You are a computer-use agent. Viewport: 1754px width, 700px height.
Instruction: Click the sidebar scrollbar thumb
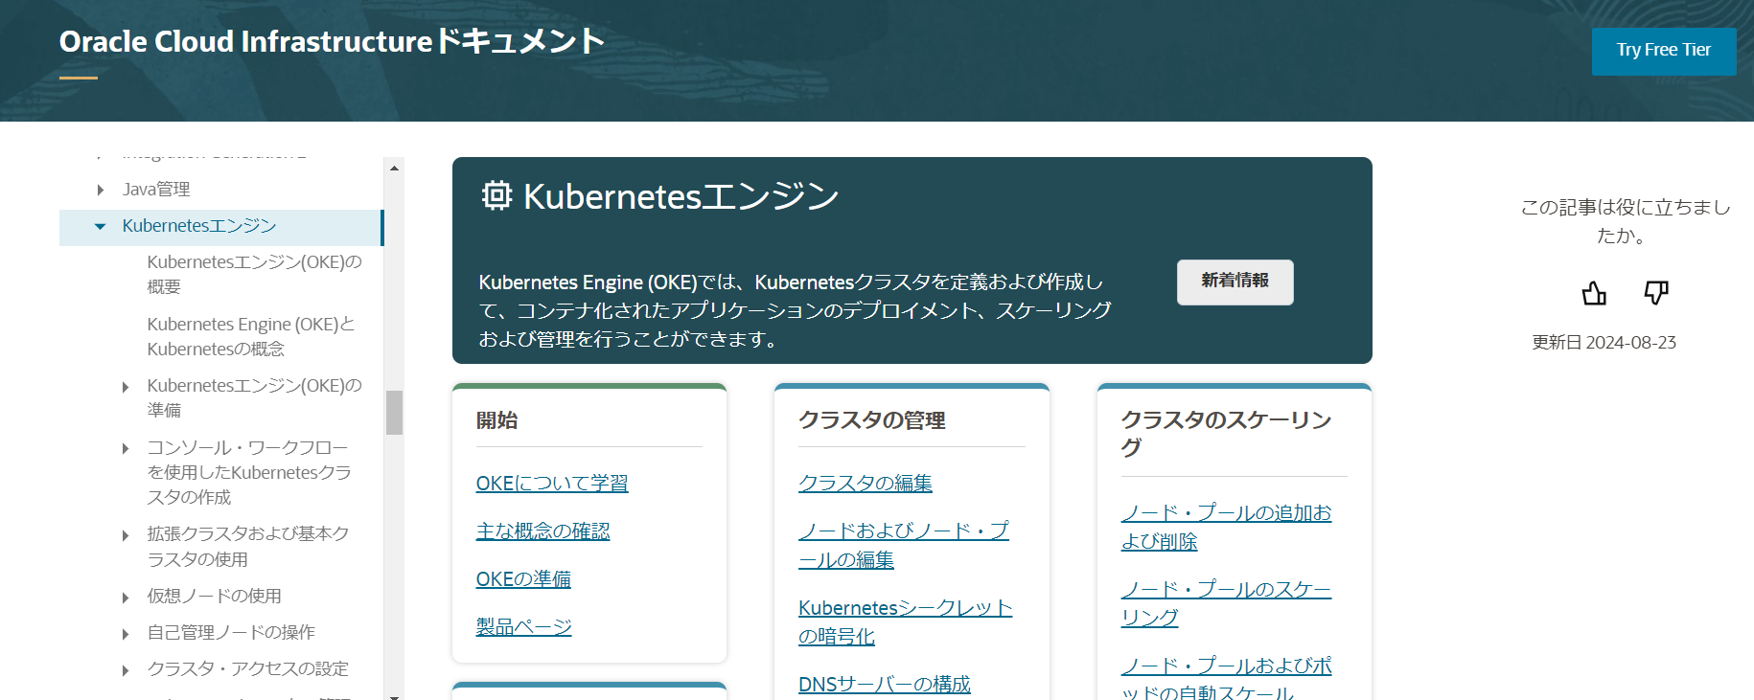pos(394,413)
